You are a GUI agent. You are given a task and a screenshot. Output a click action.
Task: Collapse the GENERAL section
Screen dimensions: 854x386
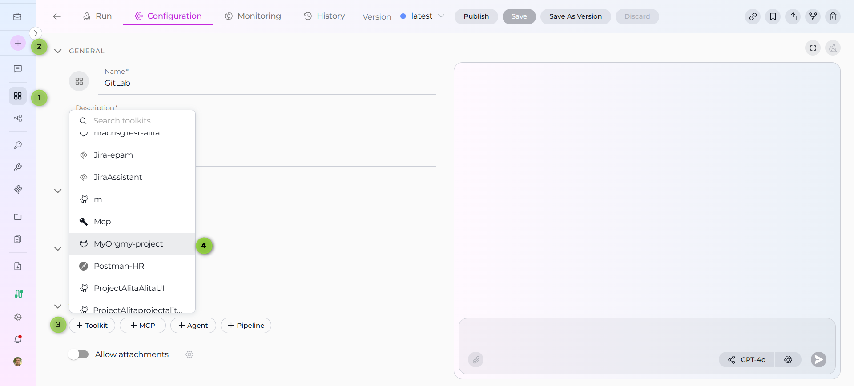coord(58,51)
